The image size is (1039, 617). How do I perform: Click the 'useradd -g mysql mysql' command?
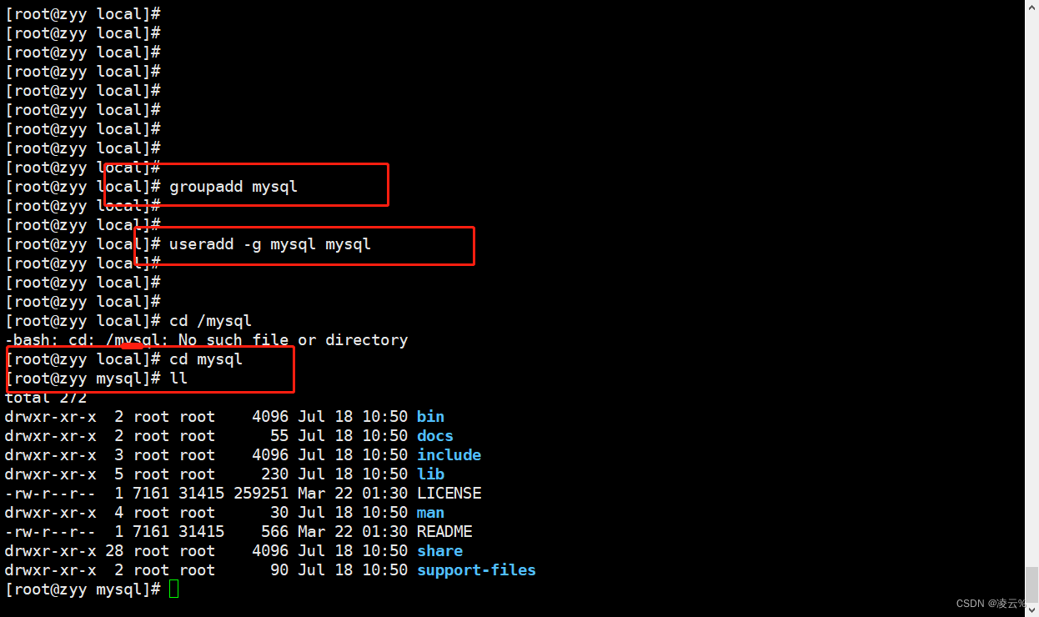coord(270,244)
